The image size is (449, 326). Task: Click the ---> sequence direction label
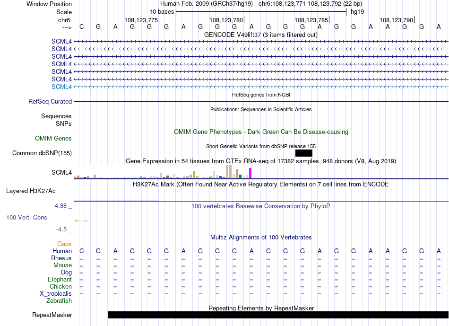pyautogui.click(x=67, y=27)
